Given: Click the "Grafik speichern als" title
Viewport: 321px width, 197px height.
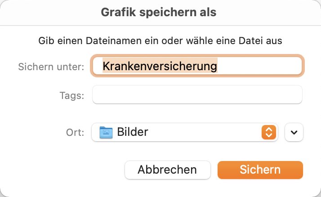Looking at the screenshot, I should click(x=159, y=12).
